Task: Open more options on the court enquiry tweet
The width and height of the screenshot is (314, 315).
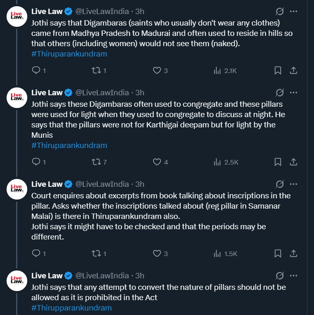Action: coord(293,184)
